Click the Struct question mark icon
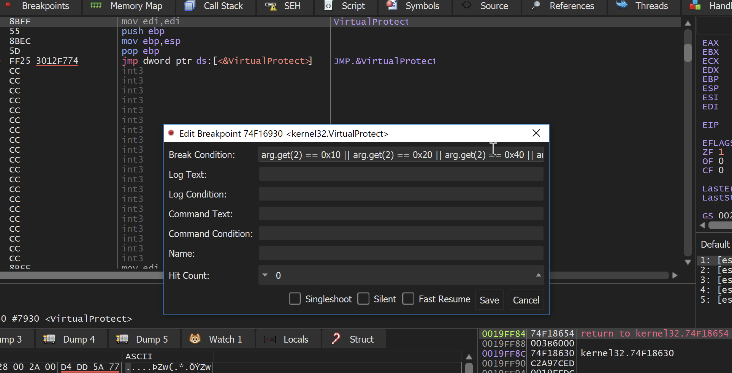Screen dimensions: 732x373 pos(336,338)
